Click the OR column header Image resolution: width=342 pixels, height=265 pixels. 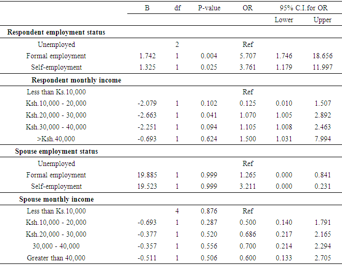(247, 8)
